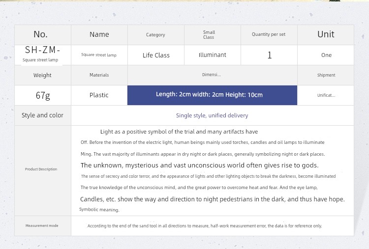369x249 pixels.
Task: Click the truncated 'Dimensi...' label
Action: click(x=212, y=75)
